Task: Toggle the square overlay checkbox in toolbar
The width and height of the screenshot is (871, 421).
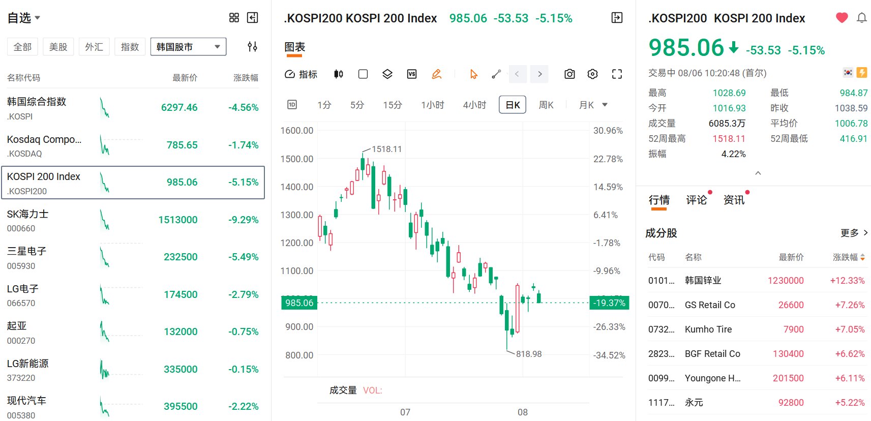Action: (x=363, y=74)
